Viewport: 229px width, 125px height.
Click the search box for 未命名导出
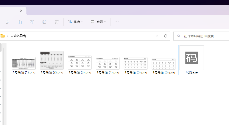[203, 36]
